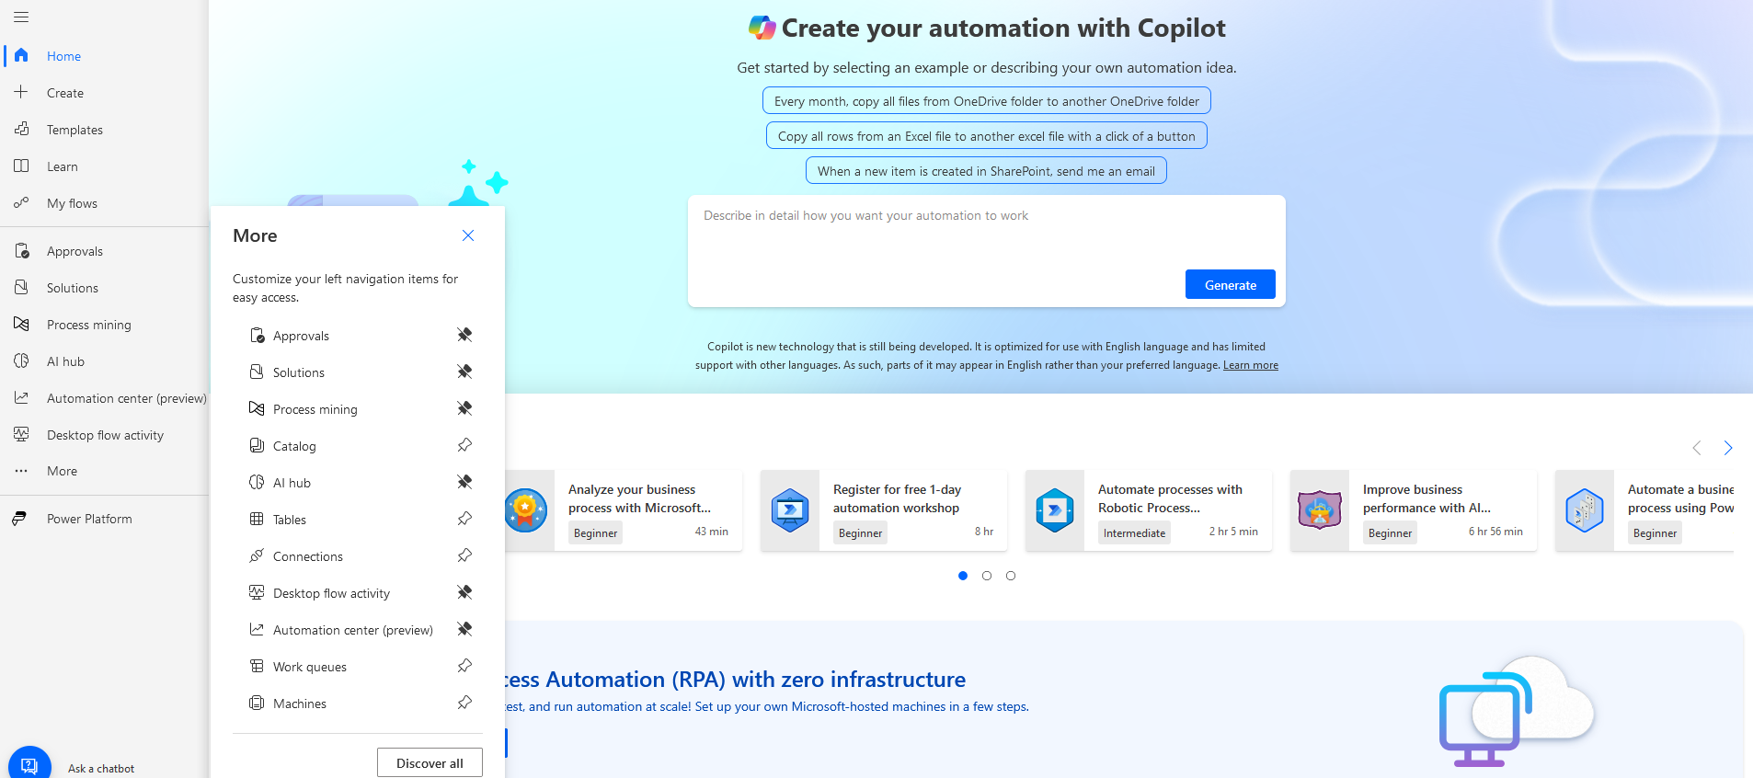Image resolution: width=1753 pixels, height=778 pixels.
Task: Unpin Process mining from left navigation
Action: (464, 408)
